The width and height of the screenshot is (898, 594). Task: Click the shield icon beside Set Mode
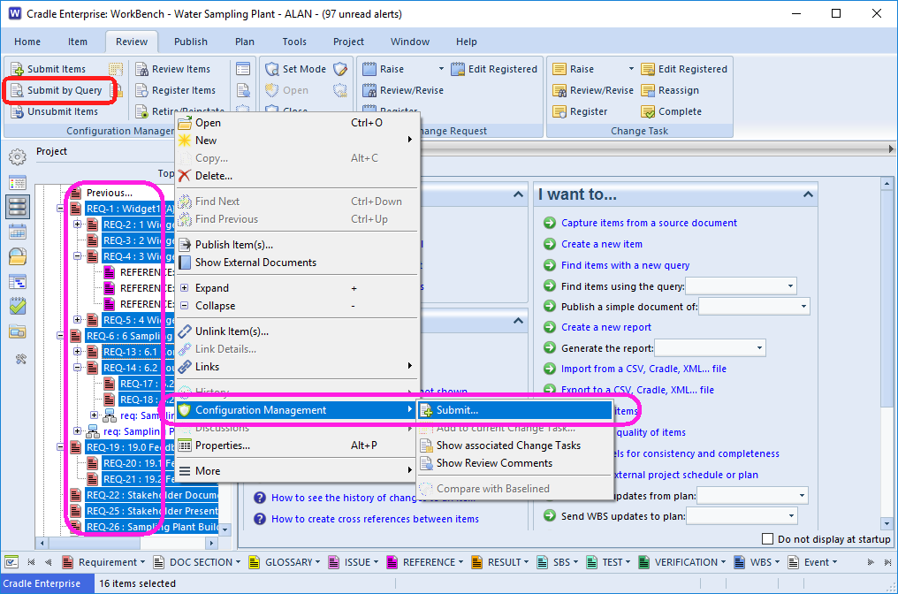click(x=340, y=69)
